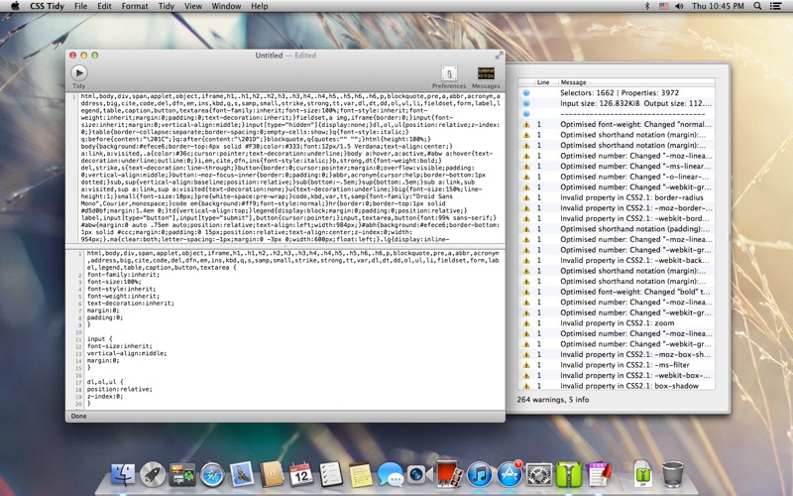Enter full screen via the window's arrows icon
Image resolution: width=793 pixels, height=496 pixels.
(500, 55)
